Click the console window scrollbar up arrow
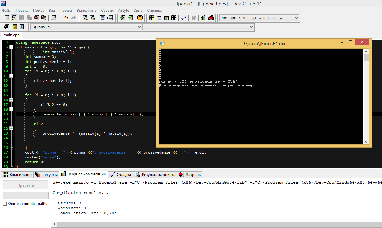Viewport: 382px width, 228px height. [x=366, y=52]
